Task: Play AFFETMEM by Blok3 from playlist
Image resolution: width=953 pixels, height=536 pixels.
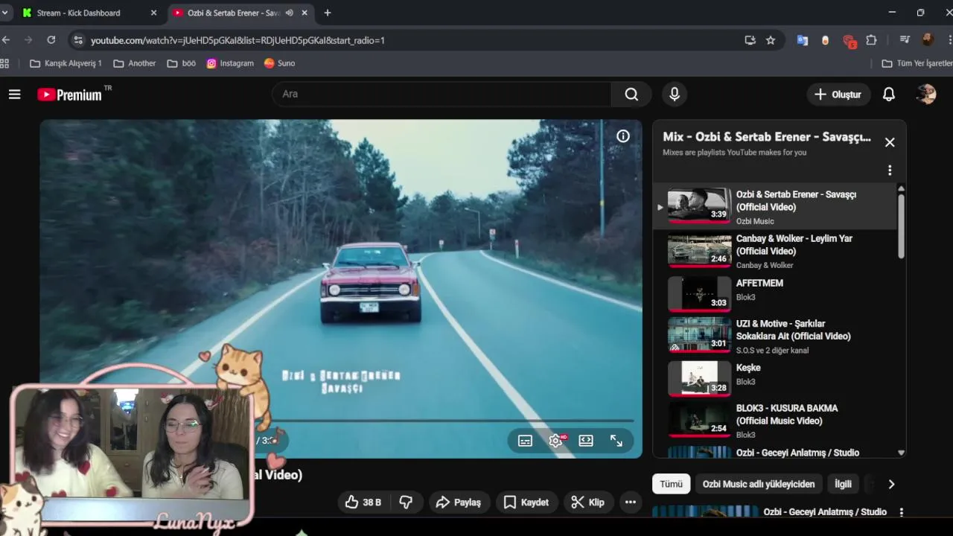Action: [775, 293]
